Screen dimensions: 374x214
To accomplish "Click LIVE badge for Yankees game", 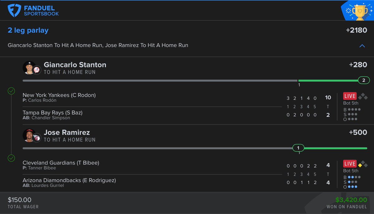I will pos(350,96).
